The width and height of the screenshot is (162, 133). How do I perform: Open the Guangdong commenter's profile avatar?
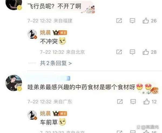(14, 83)
